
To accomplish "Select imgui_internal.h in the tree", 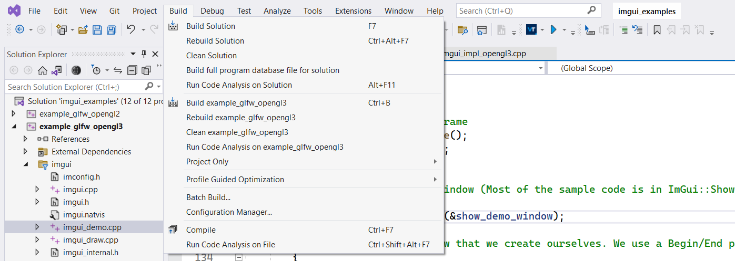I will point(91,253).
